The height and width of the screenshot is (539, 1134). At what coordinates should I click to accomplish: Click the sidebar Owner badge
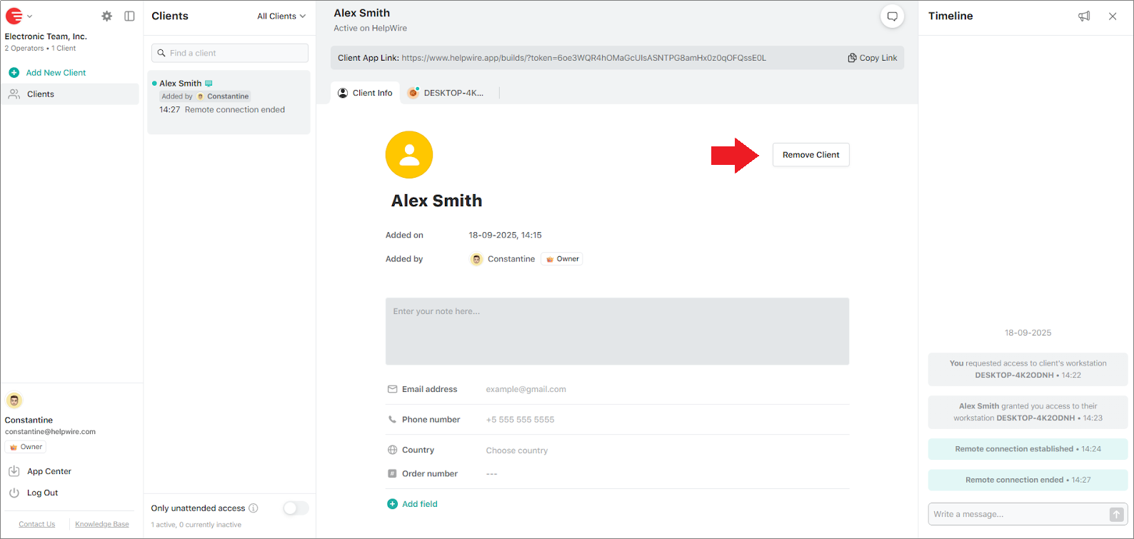(26, 447)
